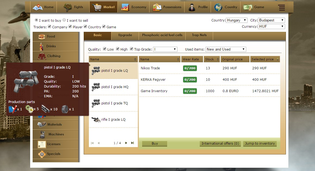This screenshot has height=171, width=315.
Task: Uncheck the Company traders checkbox
Action: coord(49,27)
